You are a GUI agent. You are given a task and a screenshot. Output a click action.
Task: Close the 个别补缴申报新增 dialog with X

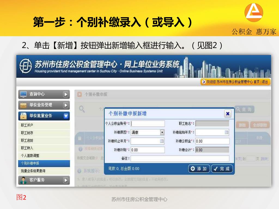[228, 114]
